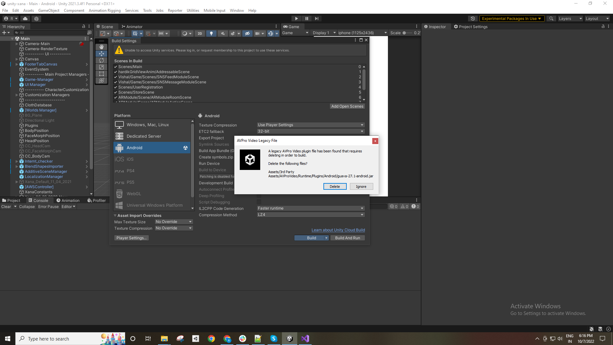
Task: Open the Unity cloud services icon
Action: click(x=25, y=19)
